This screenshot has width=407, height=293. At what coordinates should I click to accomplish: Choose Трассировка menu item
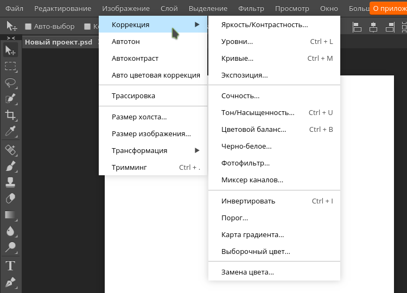(153, 95)
